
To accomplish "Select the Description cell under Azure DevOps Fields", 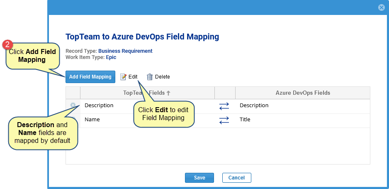I will click(x=303, y=106).
